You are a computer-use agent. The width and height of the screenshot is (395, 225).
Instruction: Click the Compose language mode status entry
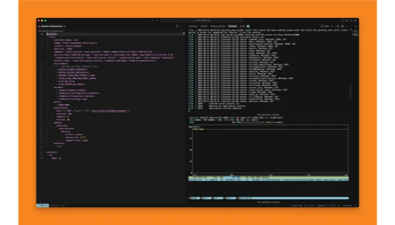[x=347, y=205]
